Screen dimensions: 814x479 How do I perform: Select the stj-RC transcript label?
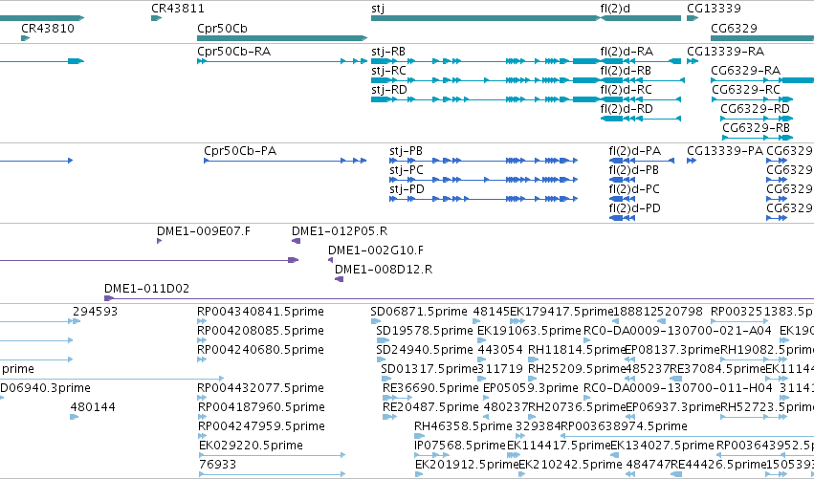(388, 71)
